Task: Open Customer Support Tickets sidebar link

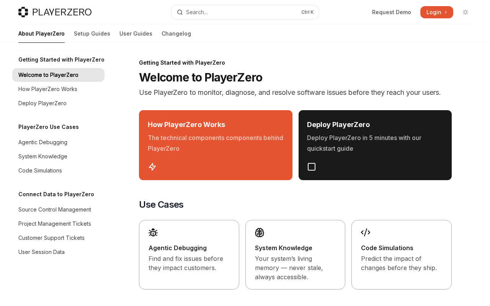Action: point(51,238)
